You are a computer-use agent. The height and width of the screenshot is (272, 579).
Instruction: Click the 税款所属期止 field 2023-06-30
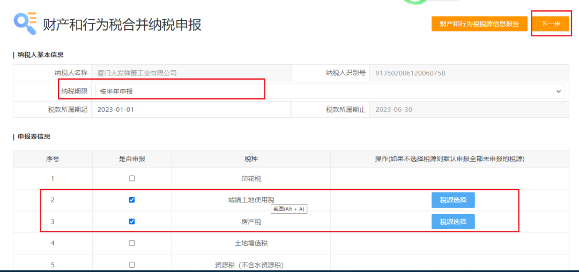point(469,109)
